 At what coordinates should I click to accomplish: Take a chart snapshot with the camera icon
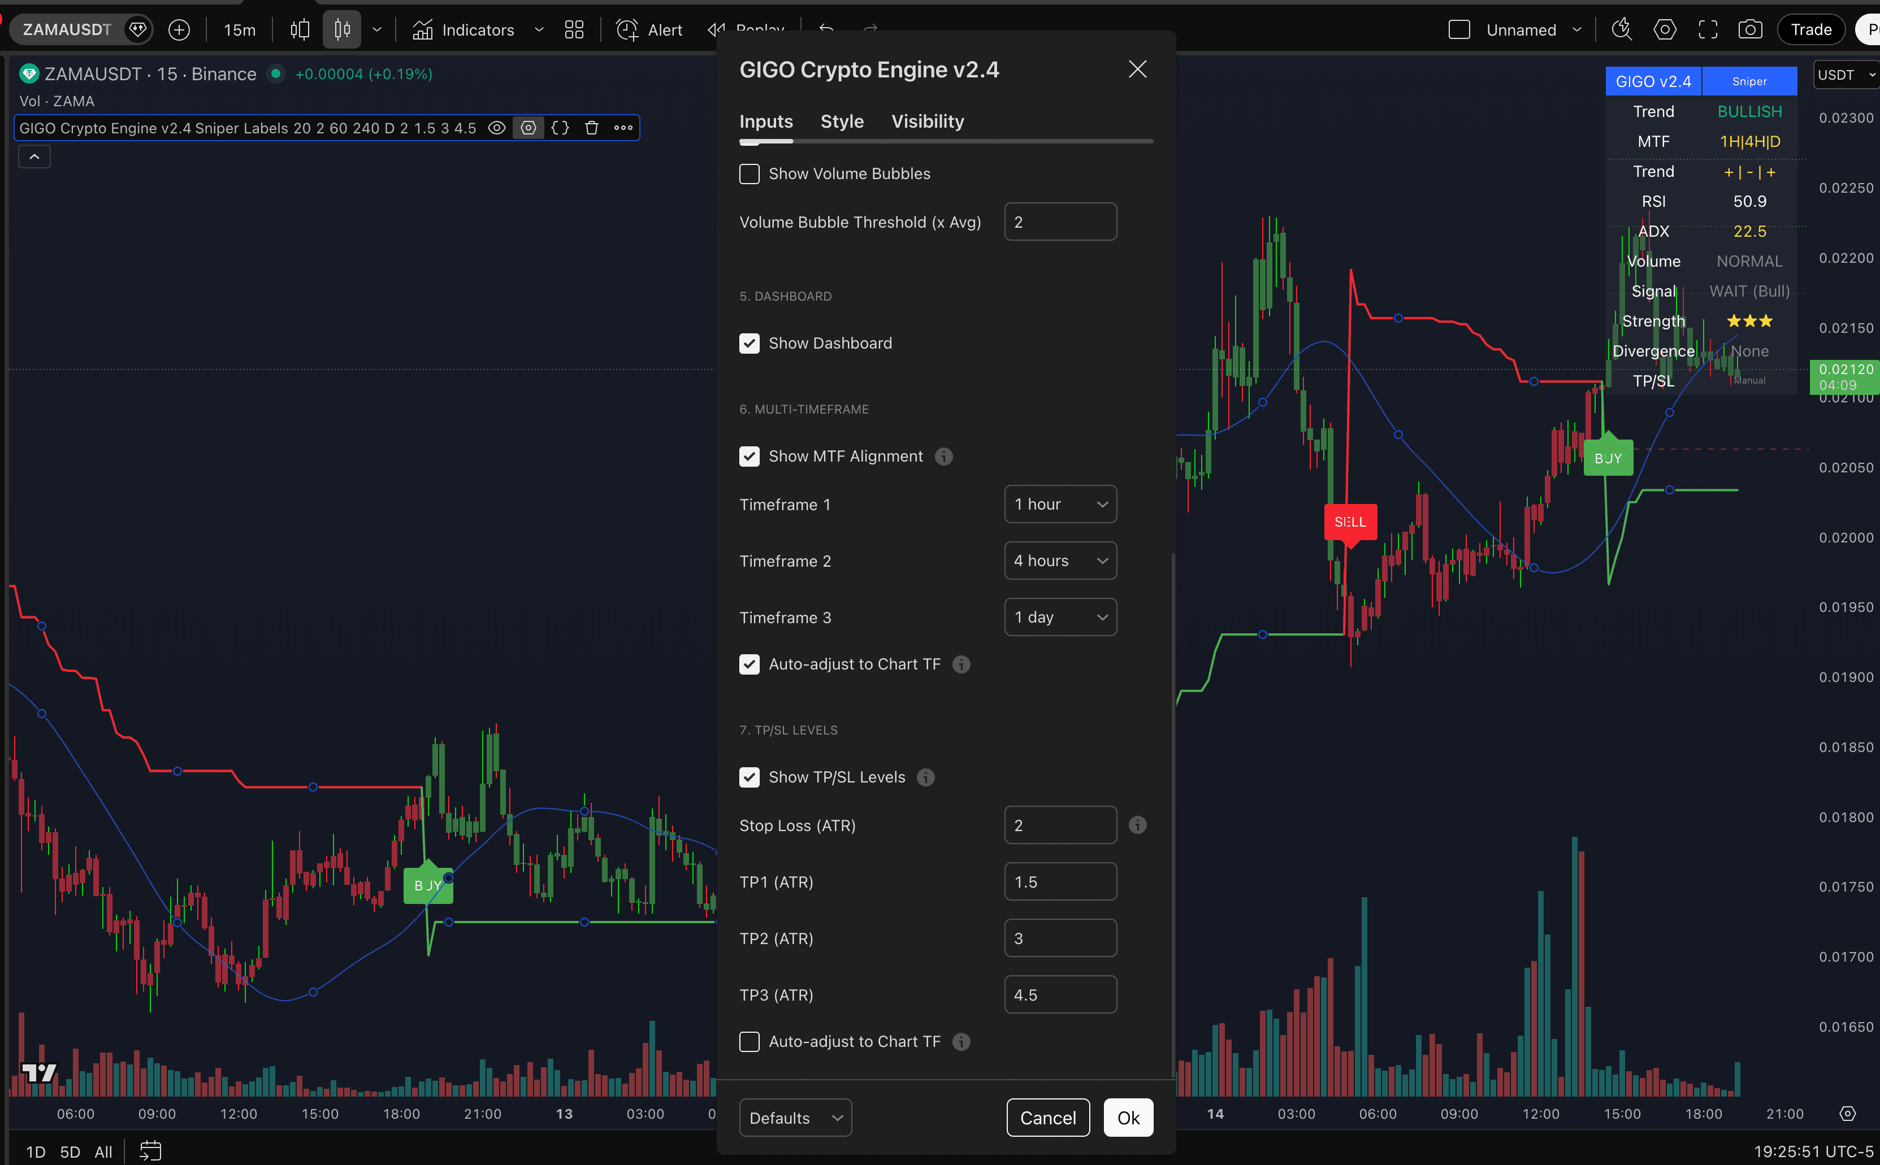tap(1750, 29)
